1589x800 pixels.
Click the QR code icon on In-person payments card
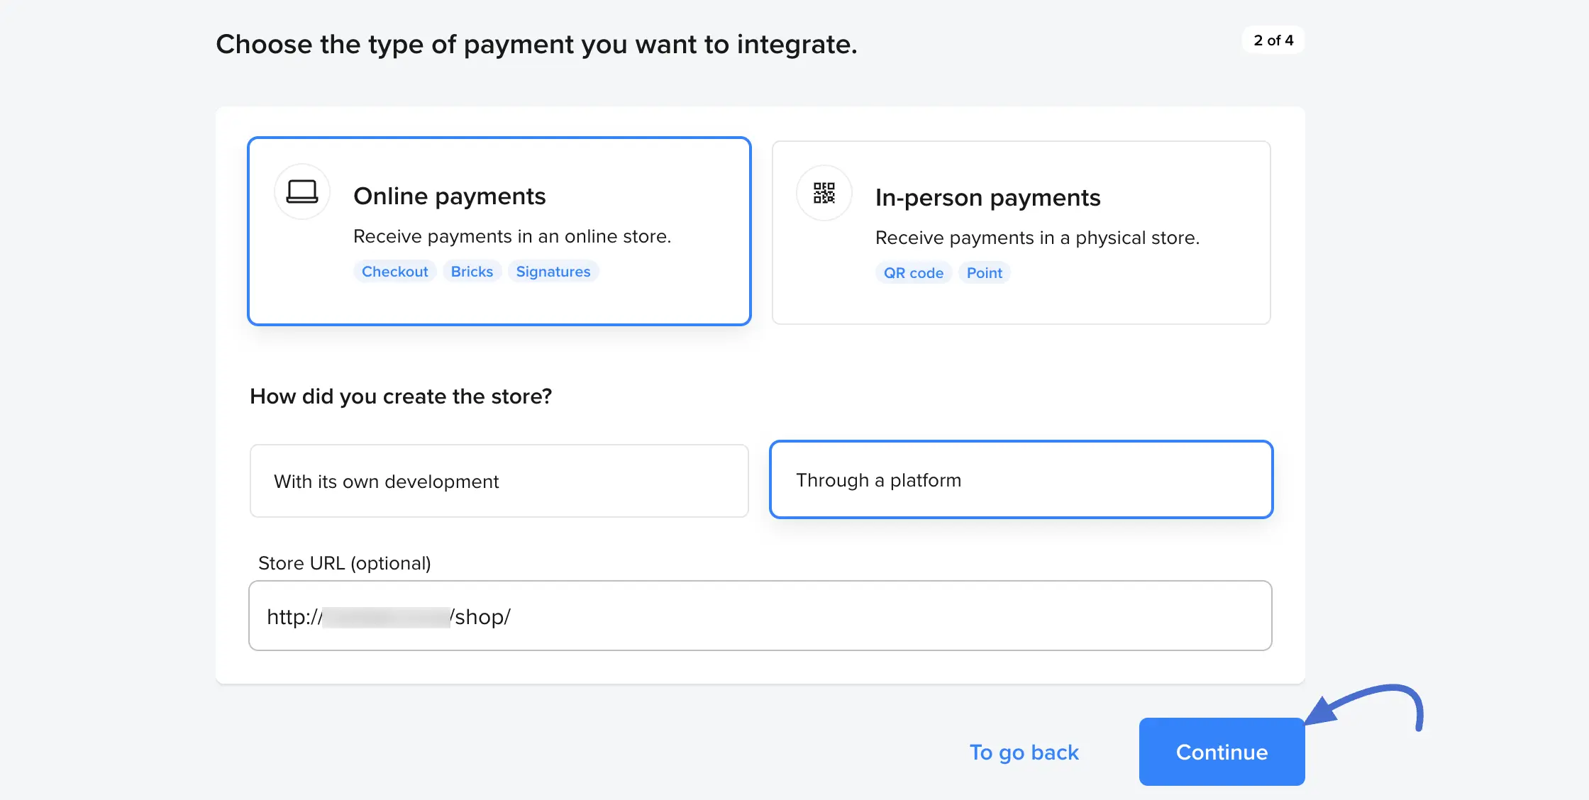824,193
